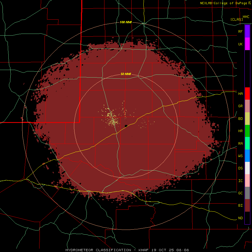
Task: Click the DS legend label
Action: tap(240, 168)
